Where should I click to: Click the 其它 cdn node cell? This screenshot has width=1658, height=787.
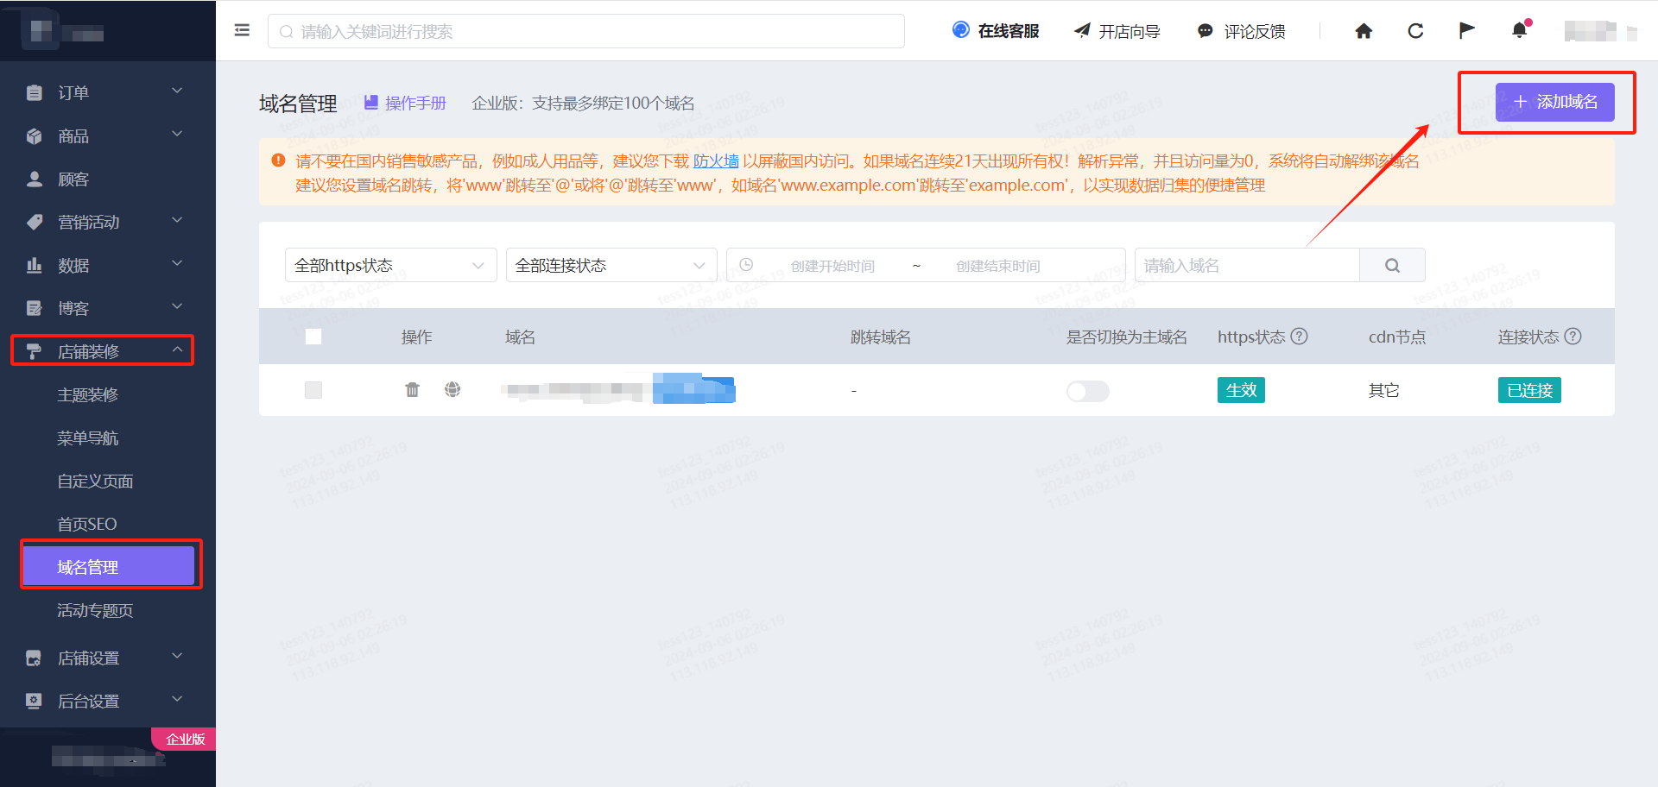(x=1383, y=390)
